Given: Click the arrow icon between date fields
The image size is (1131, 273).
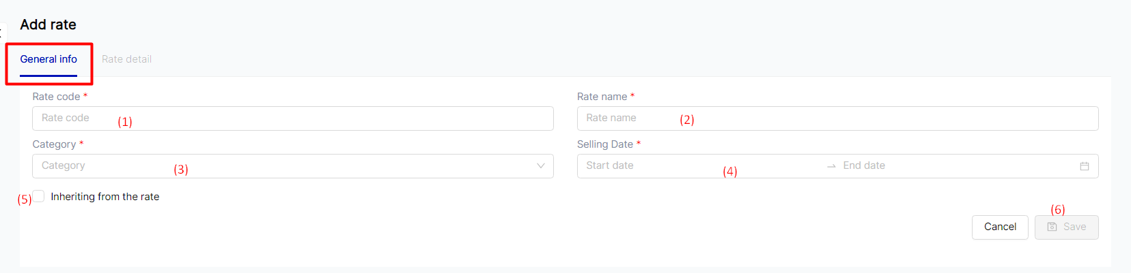Looking at the screenshot, I should point(831,166).
